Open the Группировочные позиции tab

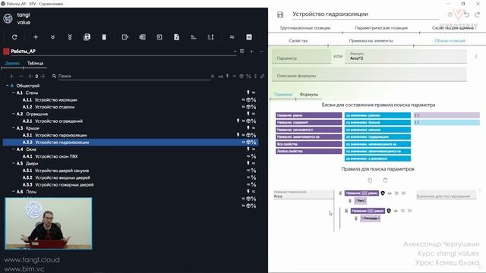pos(305,28)
